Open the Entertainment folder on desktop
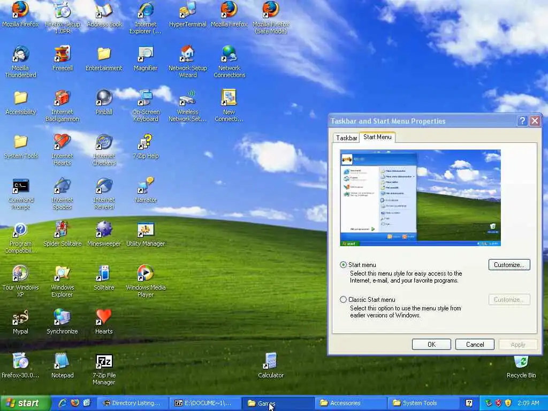 click(x=104, y=58)
